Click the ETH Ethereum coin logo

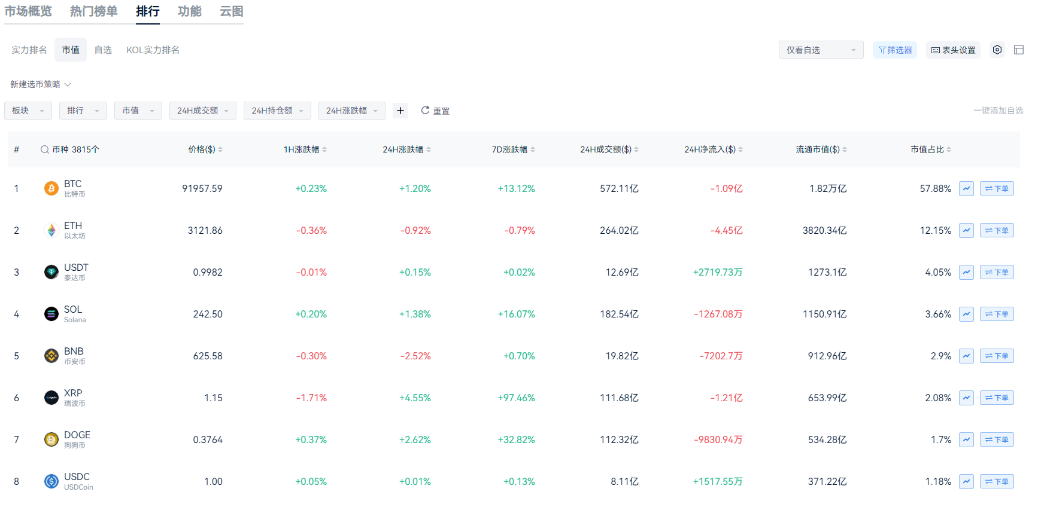51,230
